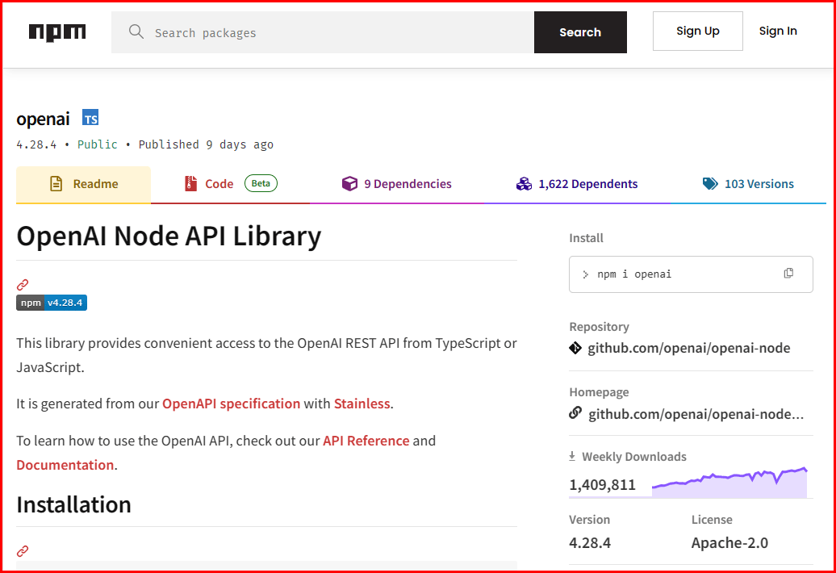The height and width of the screenshot is (573, 836).
Task: Copy the npm i openai install command
Action: 788,274
